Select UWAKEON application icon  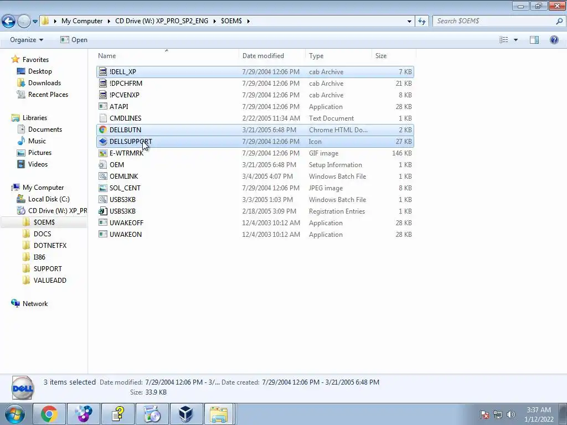pos(103,235)
